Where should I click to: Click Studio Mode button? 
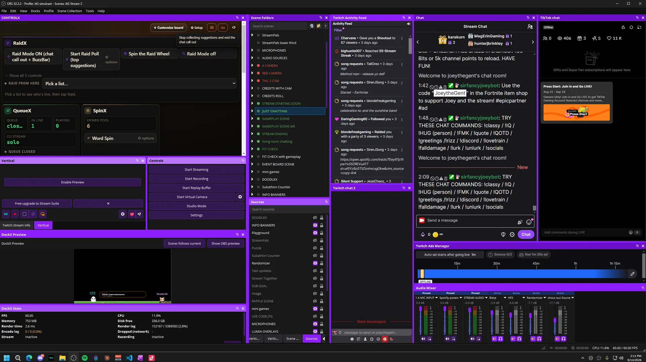tap(196, 206)
